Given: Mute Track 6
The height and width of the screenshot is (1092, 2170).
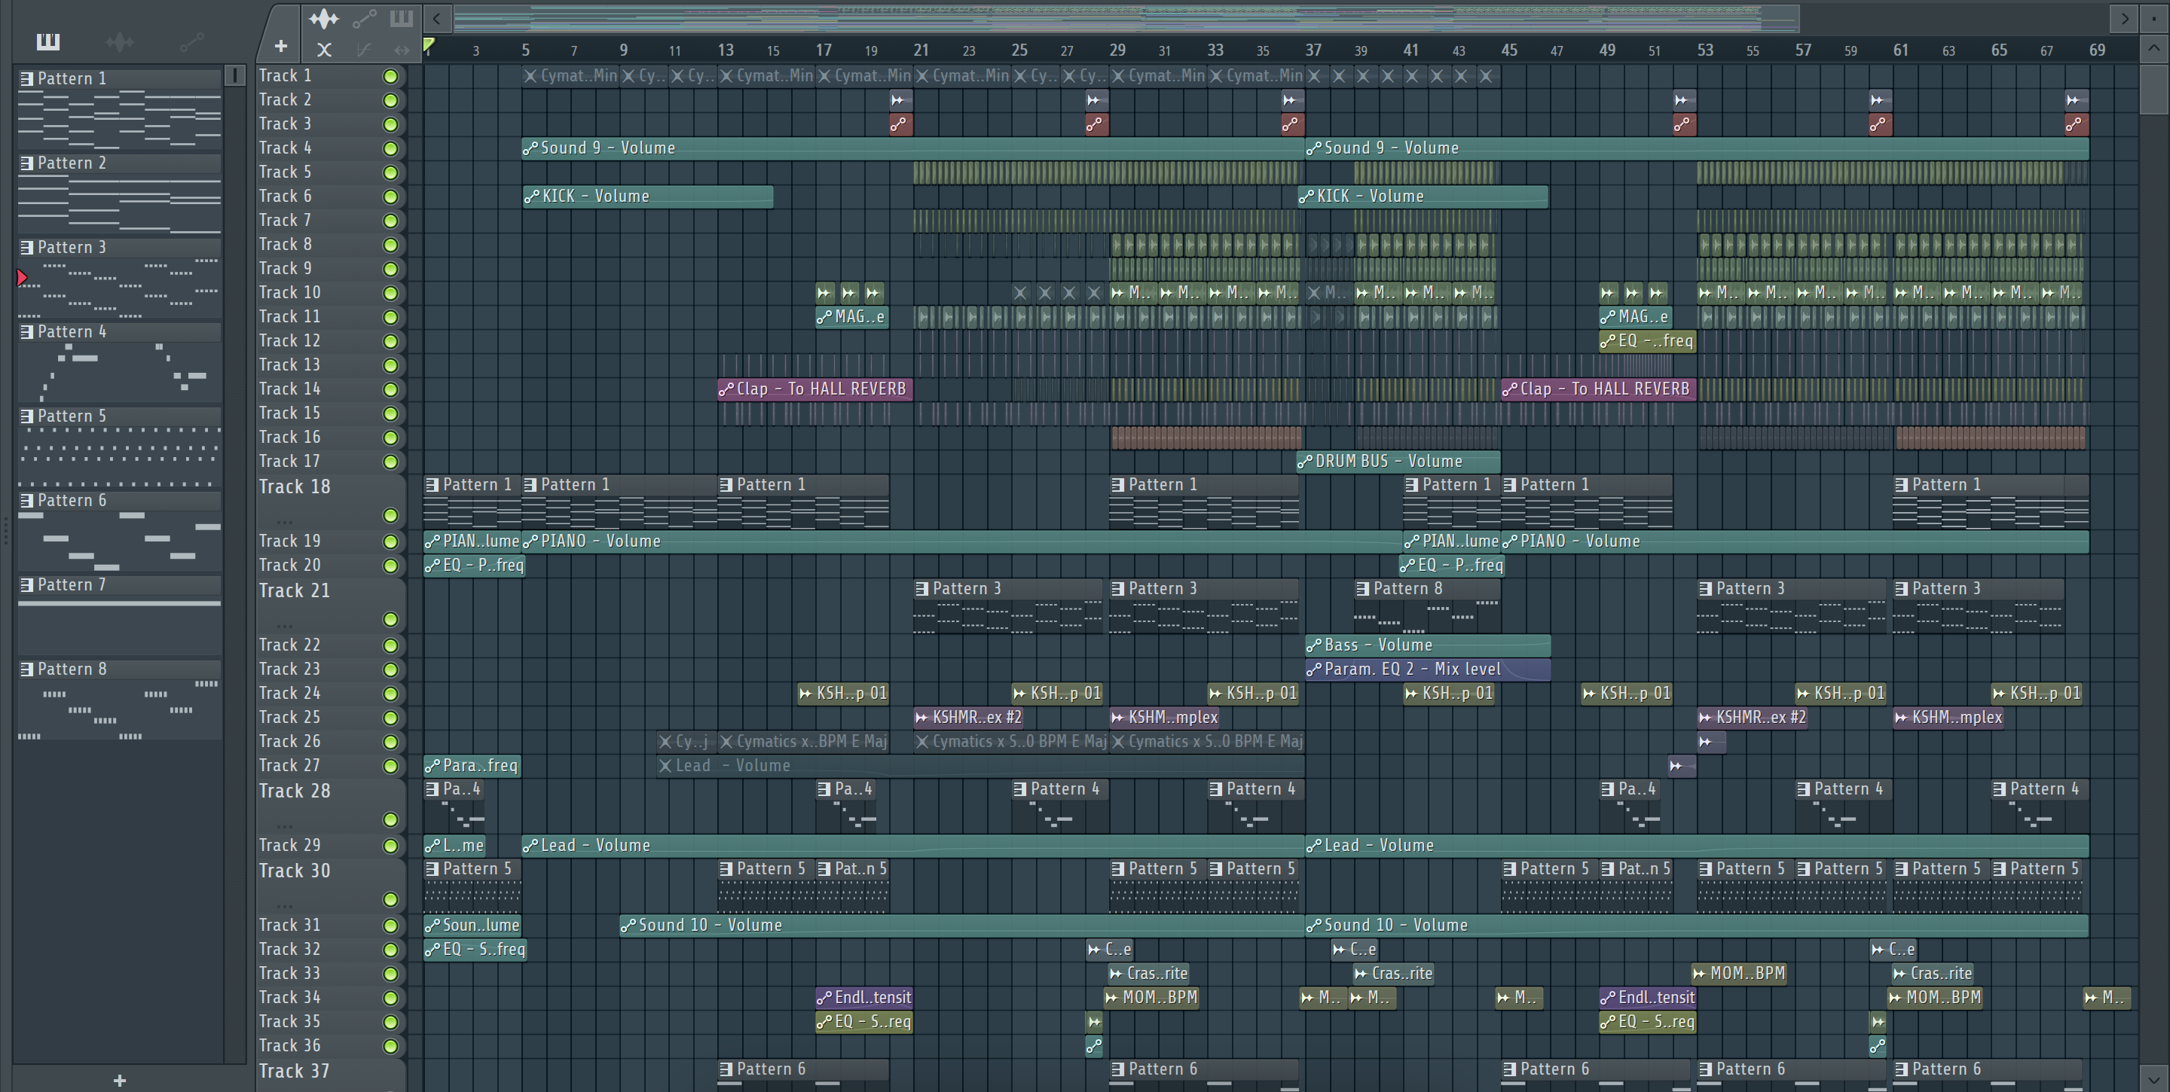Looking at the screenshot, I should pyautogui.click(x=390, y=197).
